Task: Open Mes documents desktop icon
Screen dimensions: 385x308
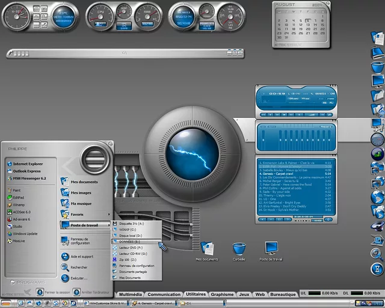Action: tap(207, 249)
